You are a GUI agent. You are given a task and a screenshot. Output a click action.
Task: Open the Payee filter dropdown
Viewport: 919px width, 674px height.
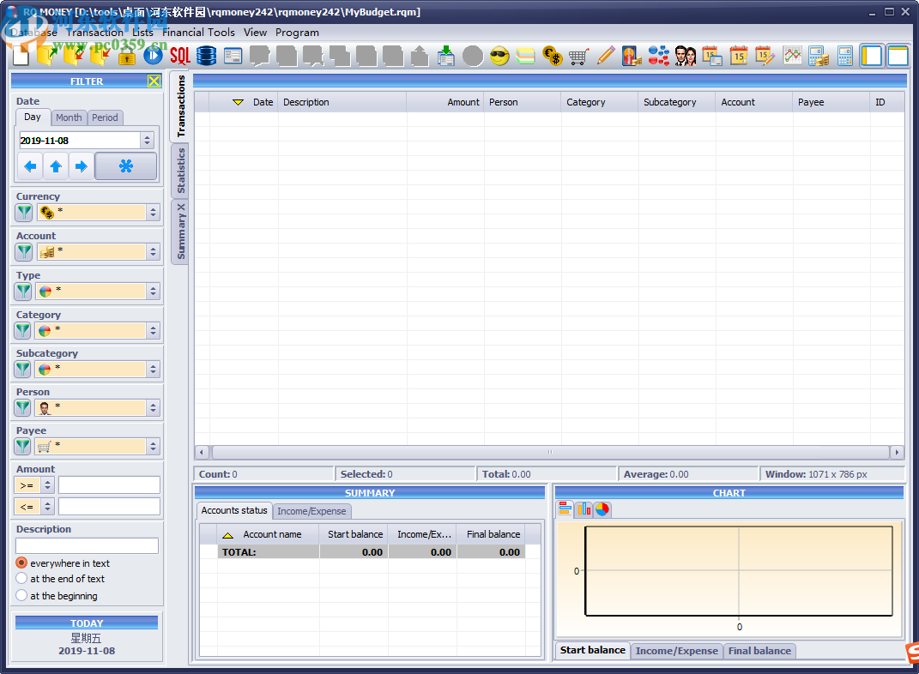tap(154, 447)
